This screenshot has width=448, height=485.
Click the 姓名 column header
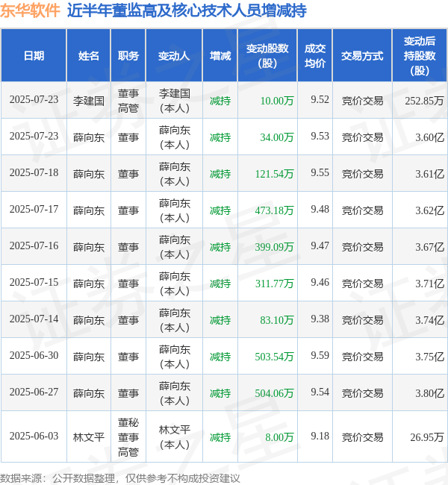(x=89, y=56)
